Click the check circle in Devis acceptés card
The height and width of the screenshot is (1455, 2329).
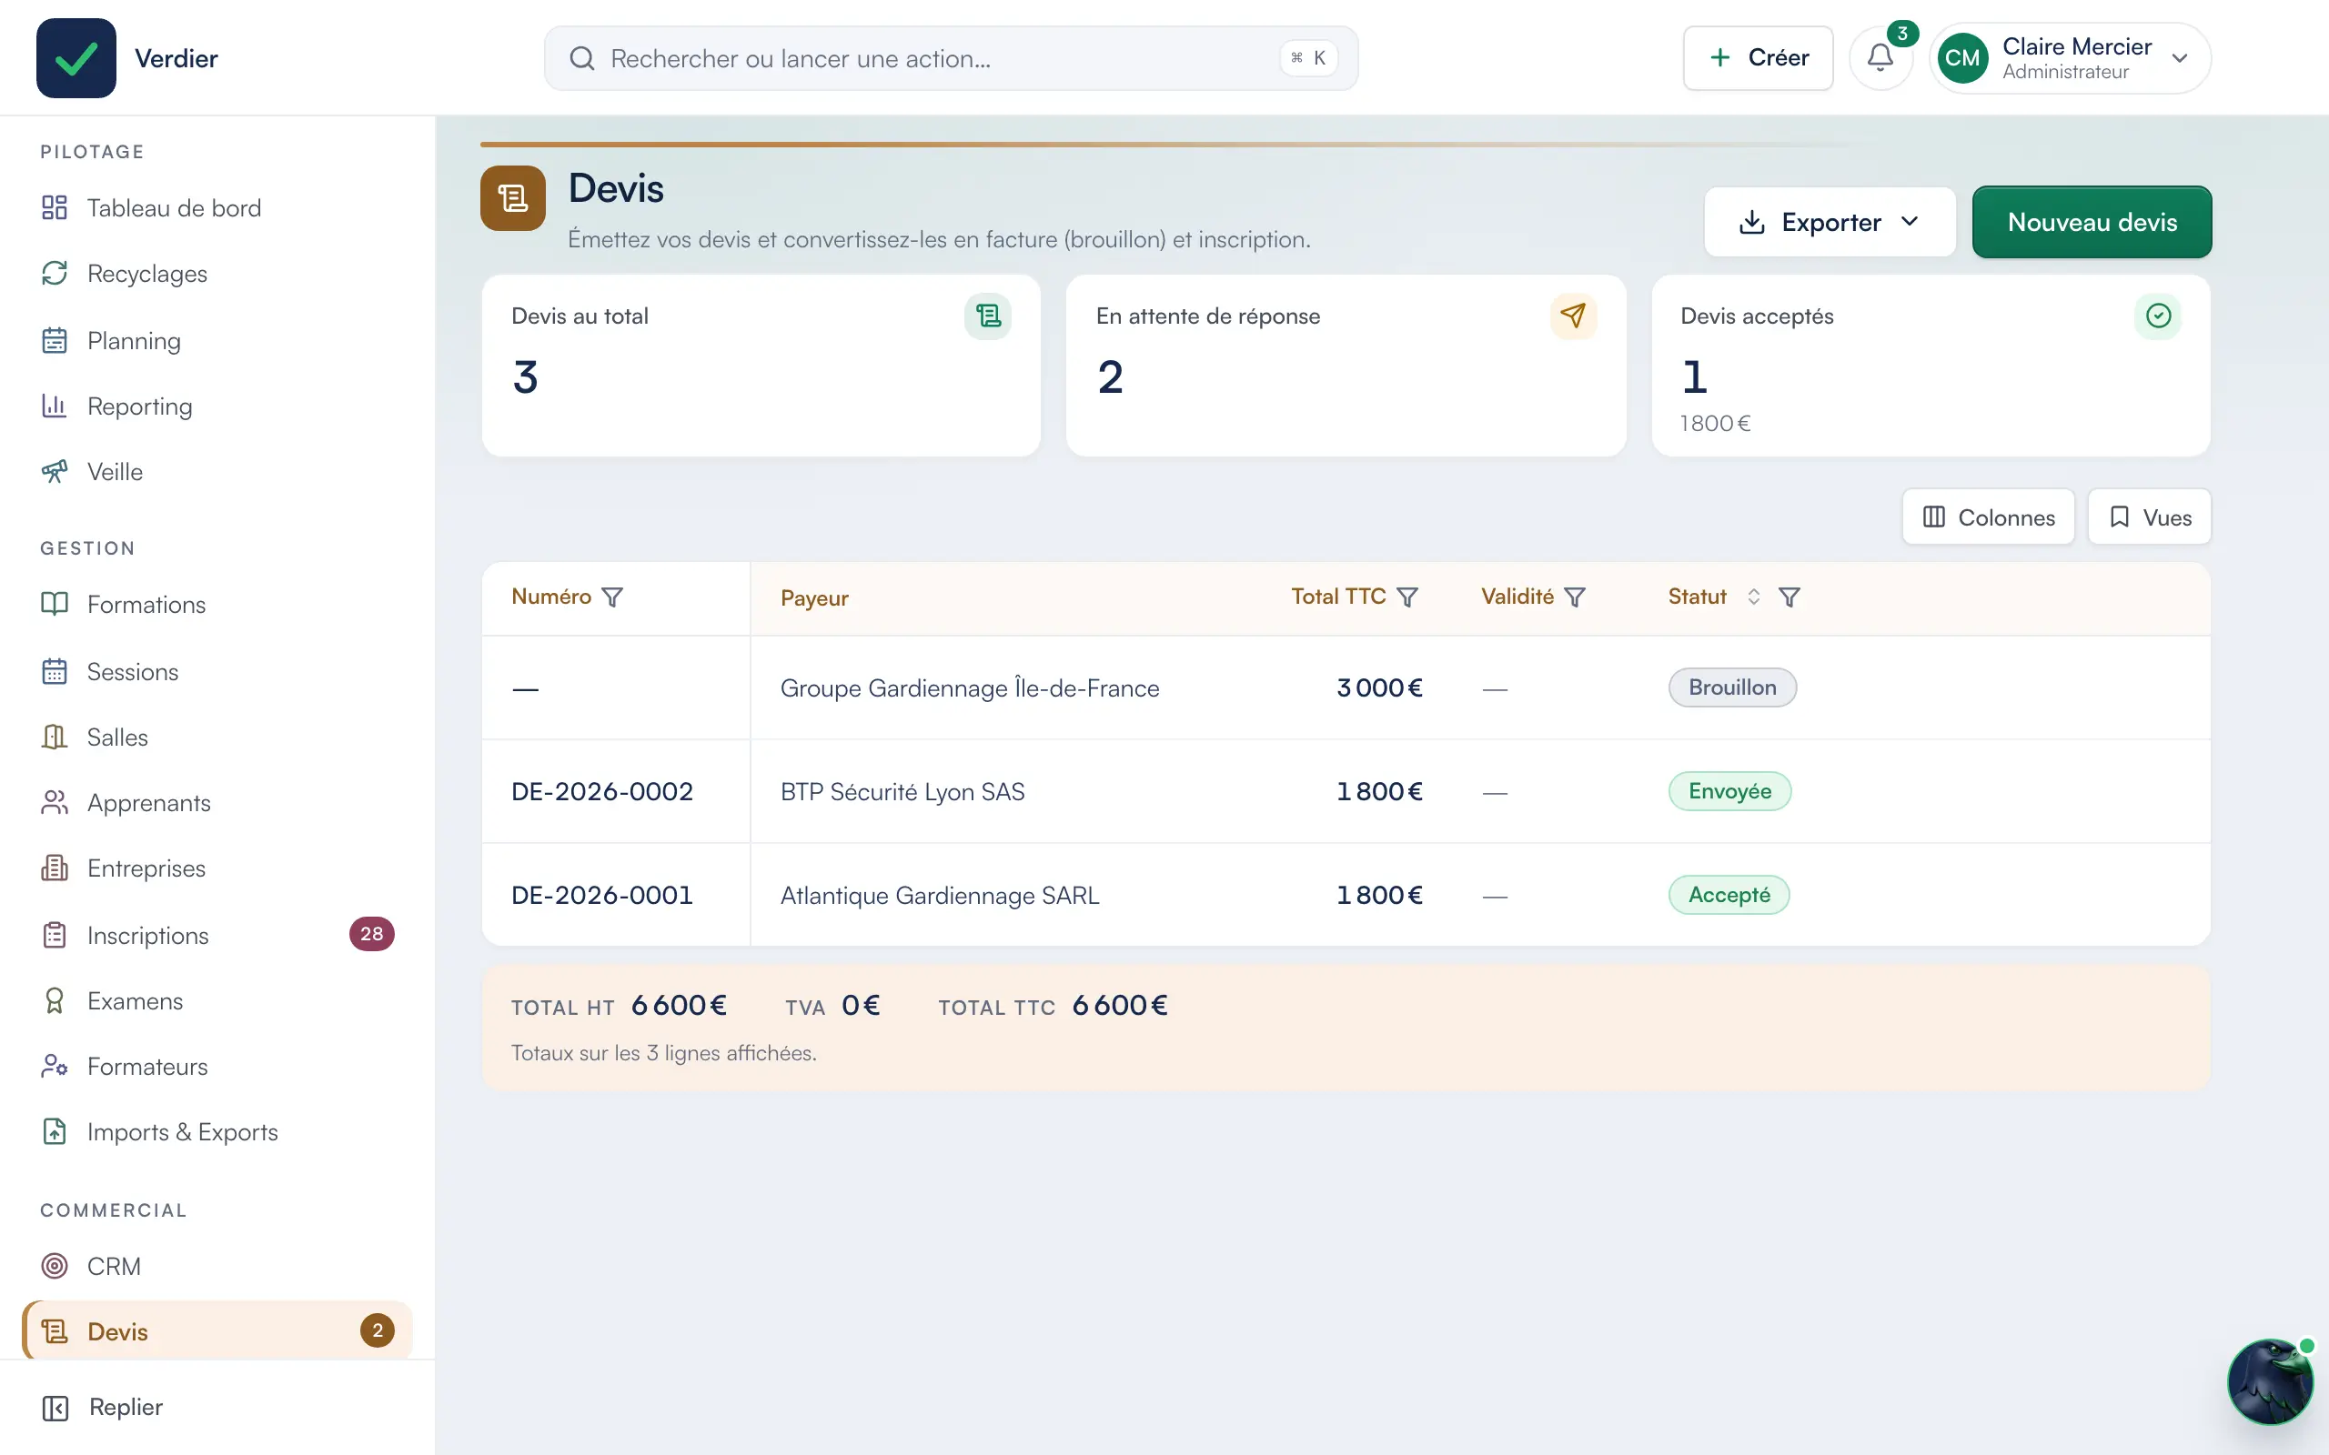point(2158,316)
